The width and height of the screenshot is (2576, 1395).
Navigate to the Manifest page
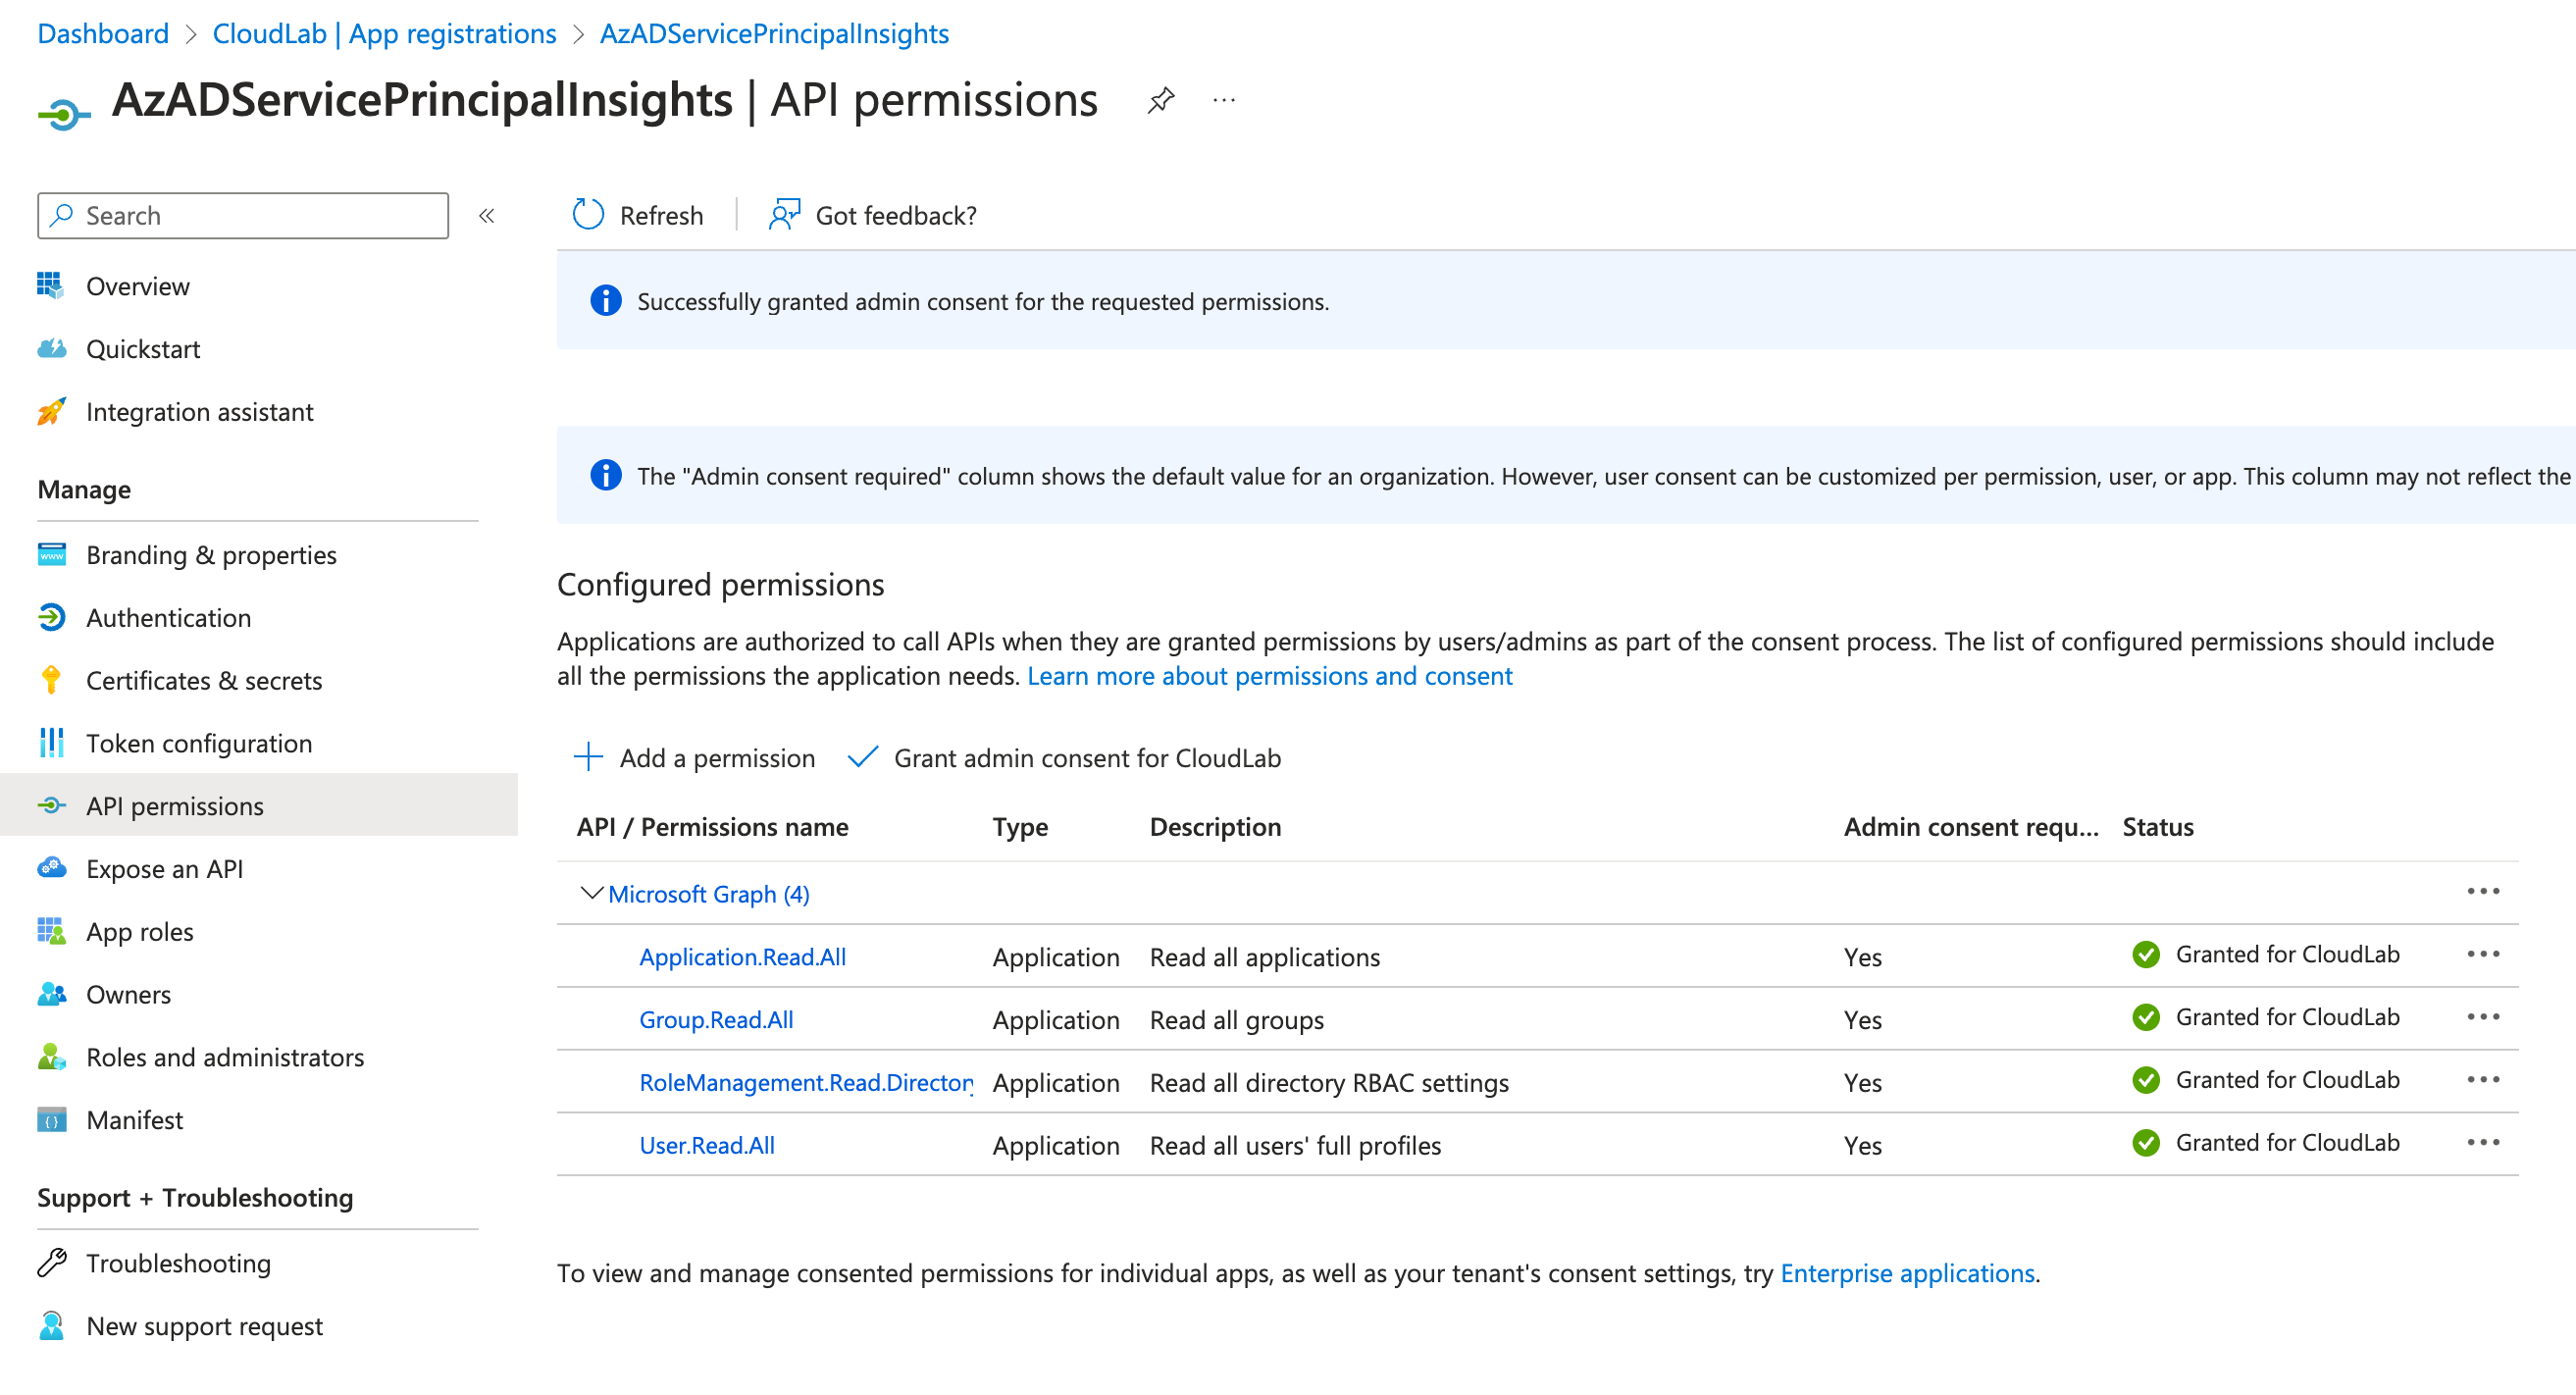pos(134,1120)
